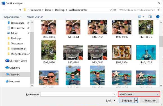Click Desktop in the breadcrumb path
The width and height of the screenshot is (163, 106).
coord(60,10)
